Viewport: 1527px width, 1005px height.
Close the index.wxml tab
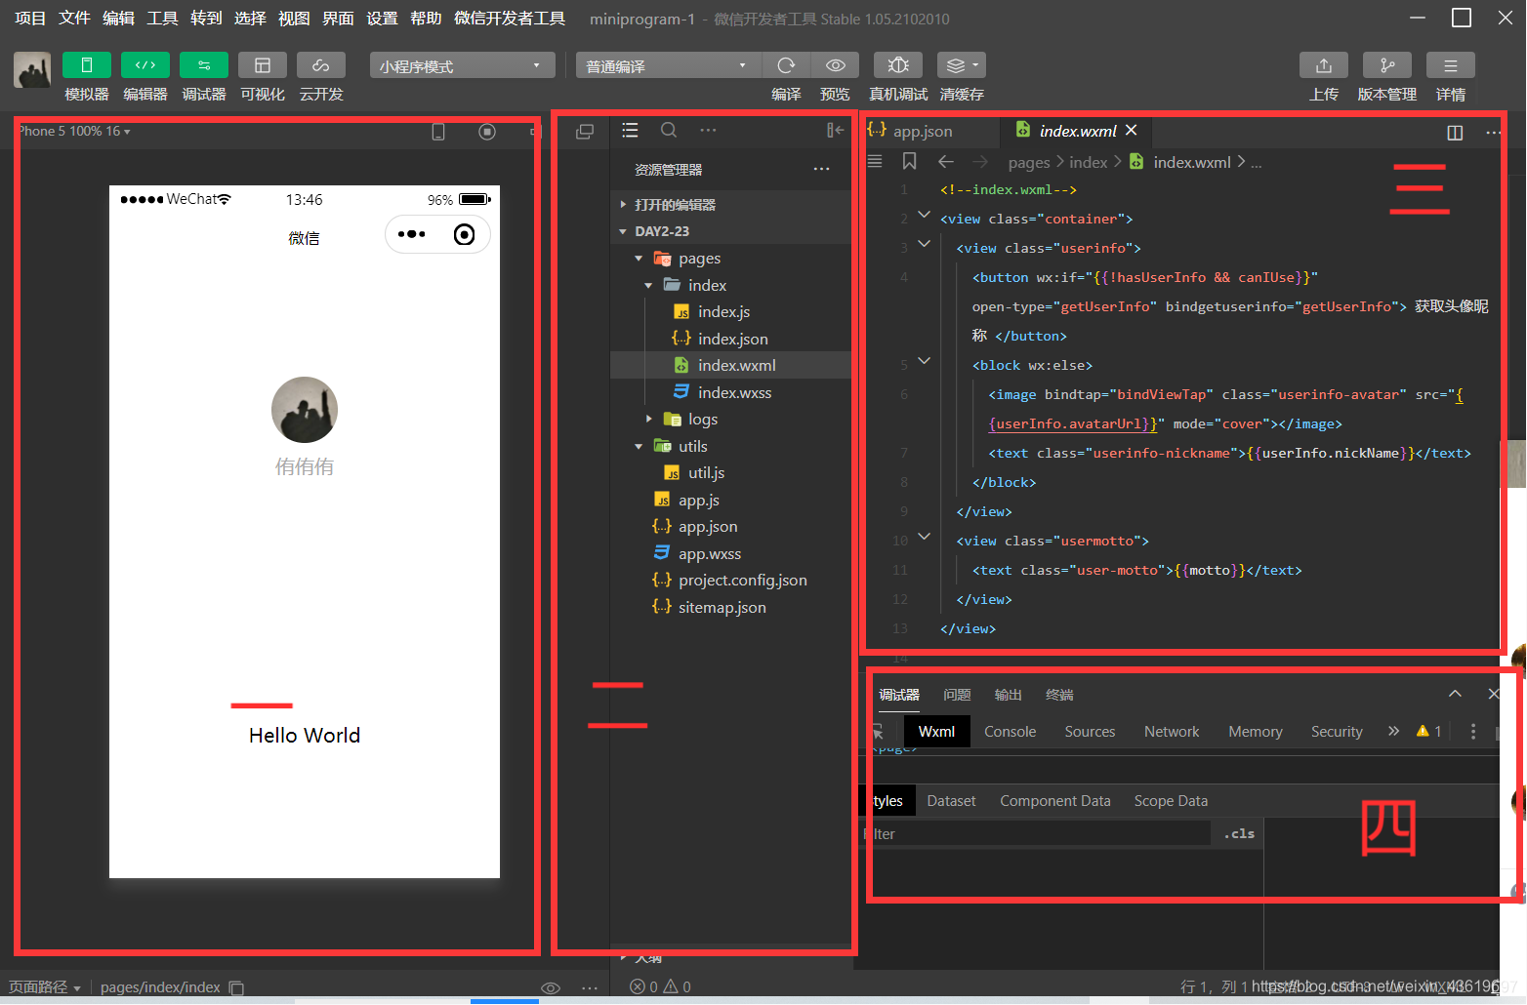(x=1131, y=130)
